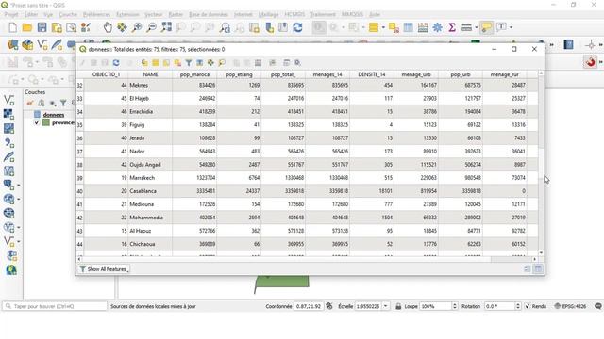Click the Mohammedia name cell
Image resolution: width=604 pixels, height=339 pixels.
[x=150, y=218]
